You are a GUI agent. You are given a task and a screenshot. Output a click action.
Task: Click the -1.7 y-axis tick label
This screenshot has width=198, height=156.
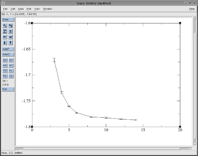click(27, 75)
